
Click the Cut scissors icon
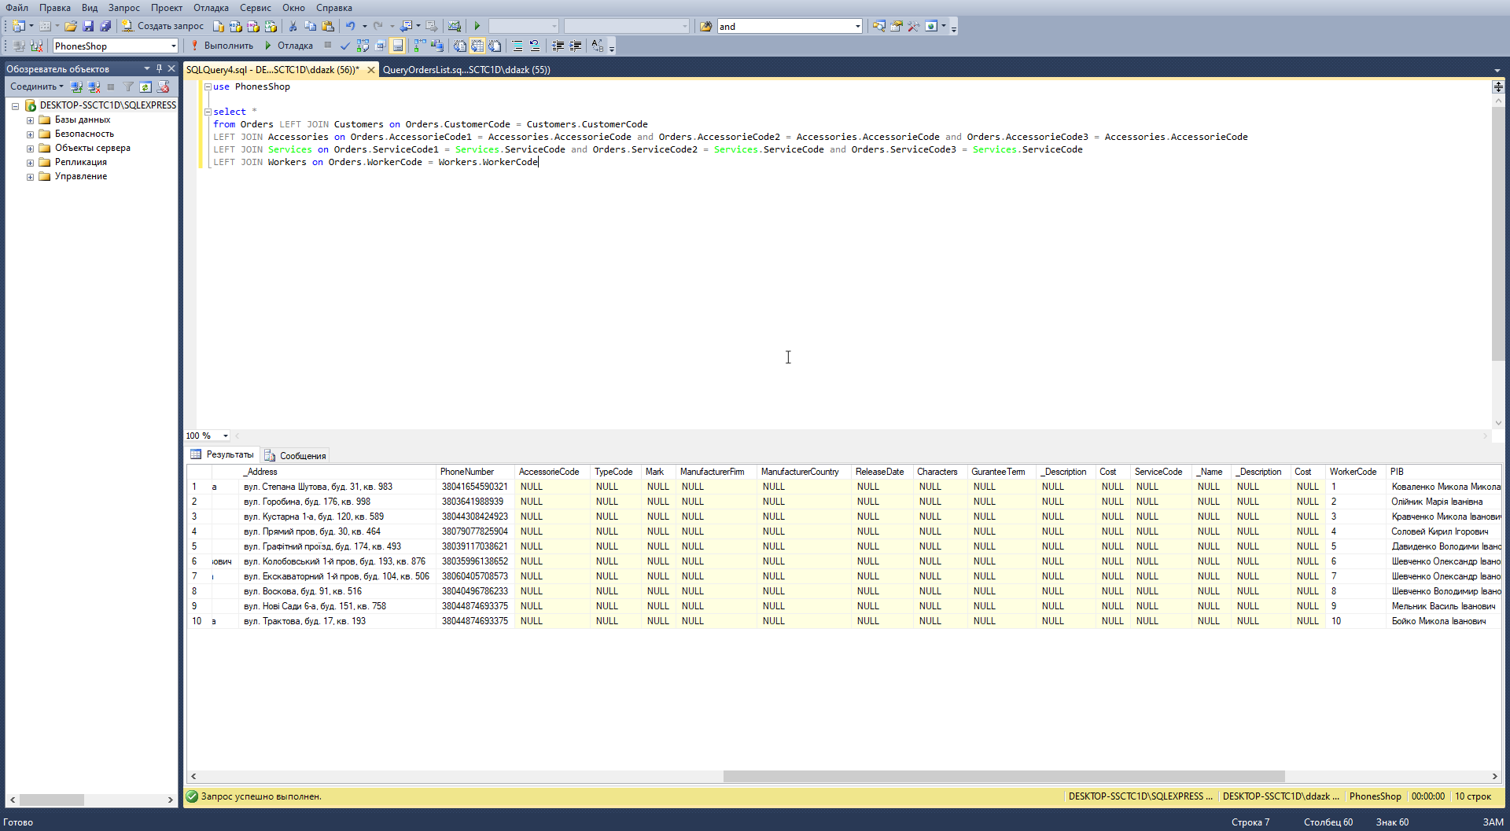click(293, 26)
